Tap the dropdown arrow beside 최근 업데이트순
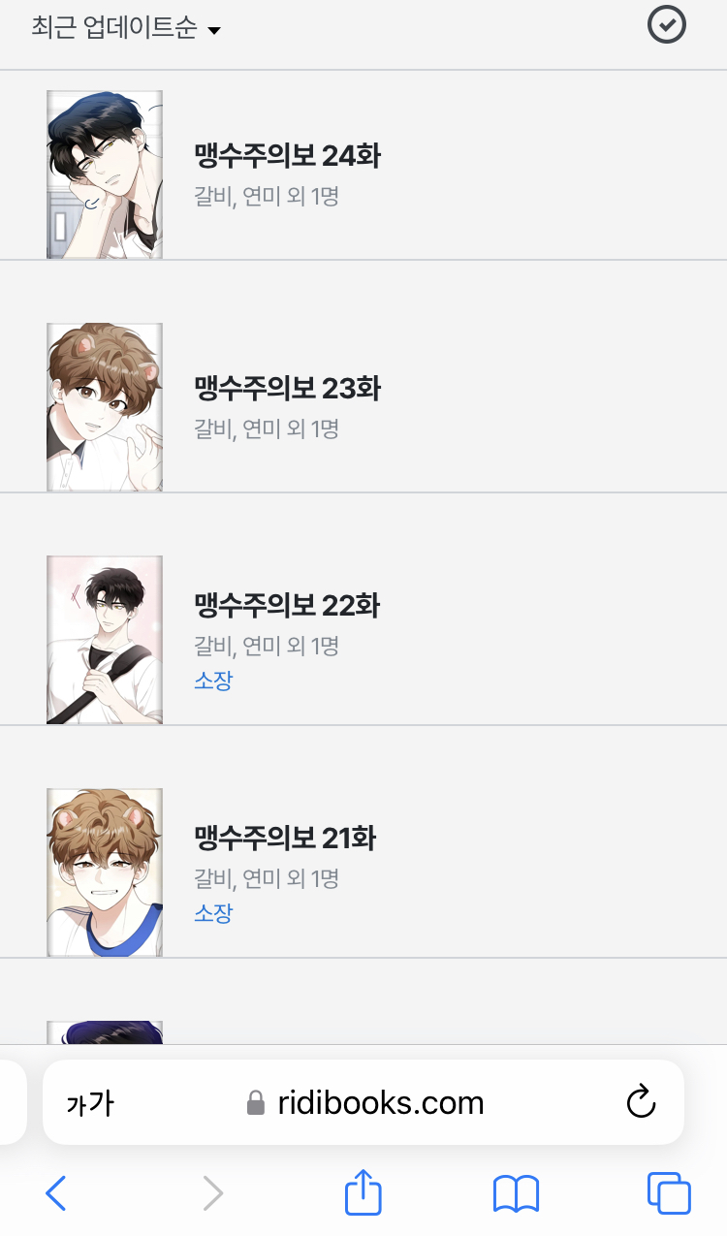The width and height of the screenshot is (727, 1236). click(214, 31)
